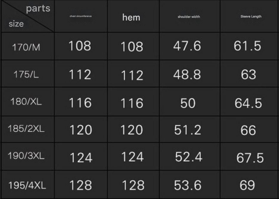This screenshot has width=279, height=199.
Task: Click the 64.5 sleeve length cell
Action: (250, 102)
